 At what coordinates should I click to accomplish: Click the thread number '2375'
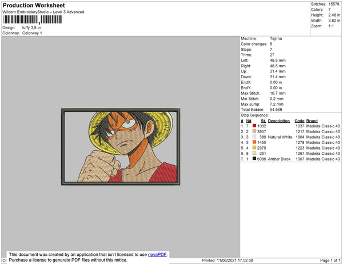[x=262, y=148]
